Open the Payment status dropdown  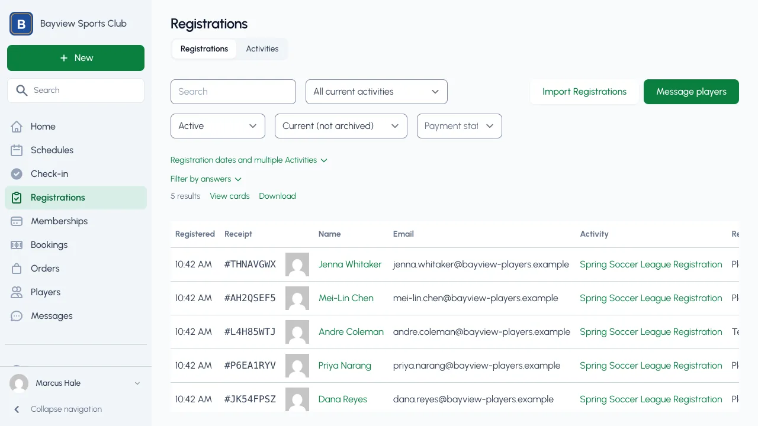coord(460,126)
